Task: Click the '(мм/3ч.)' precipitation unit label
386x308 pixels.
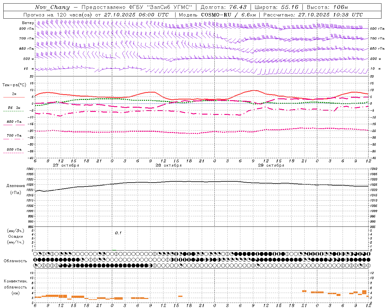Action: (x=16, y=231)
